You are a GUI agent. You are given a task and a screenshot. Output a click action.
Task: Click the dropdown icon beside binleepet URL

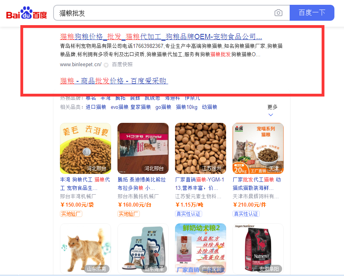(106, 65)
